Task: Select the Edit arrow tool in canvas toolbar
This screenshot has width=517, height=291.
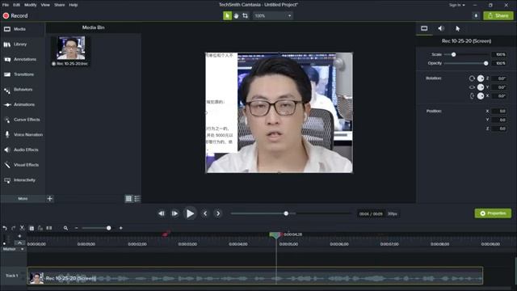Action: (x=227, y=15)
